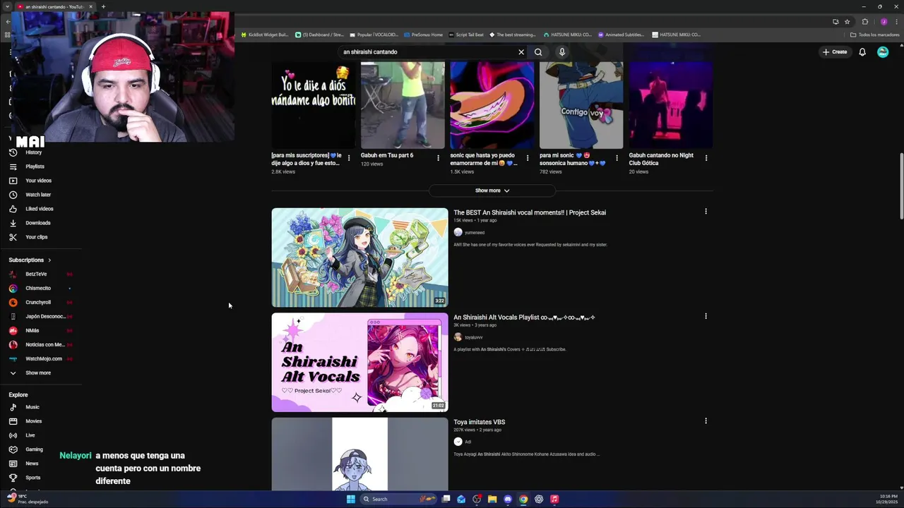Click the YouTube search input field
Viewport: 904px width, 508px height.
[427, 52]
